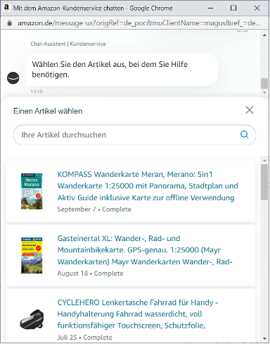Close the Einen Artikel wählen panel
This screenshot has width=270, height=344.
(249, 110)
